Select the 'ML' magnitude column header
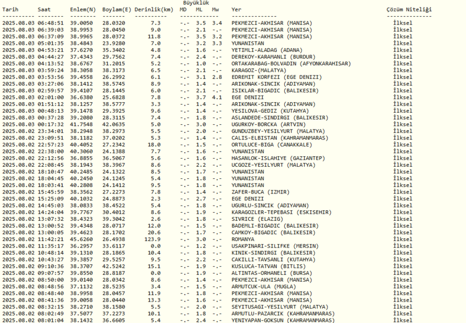 (199, 9)
